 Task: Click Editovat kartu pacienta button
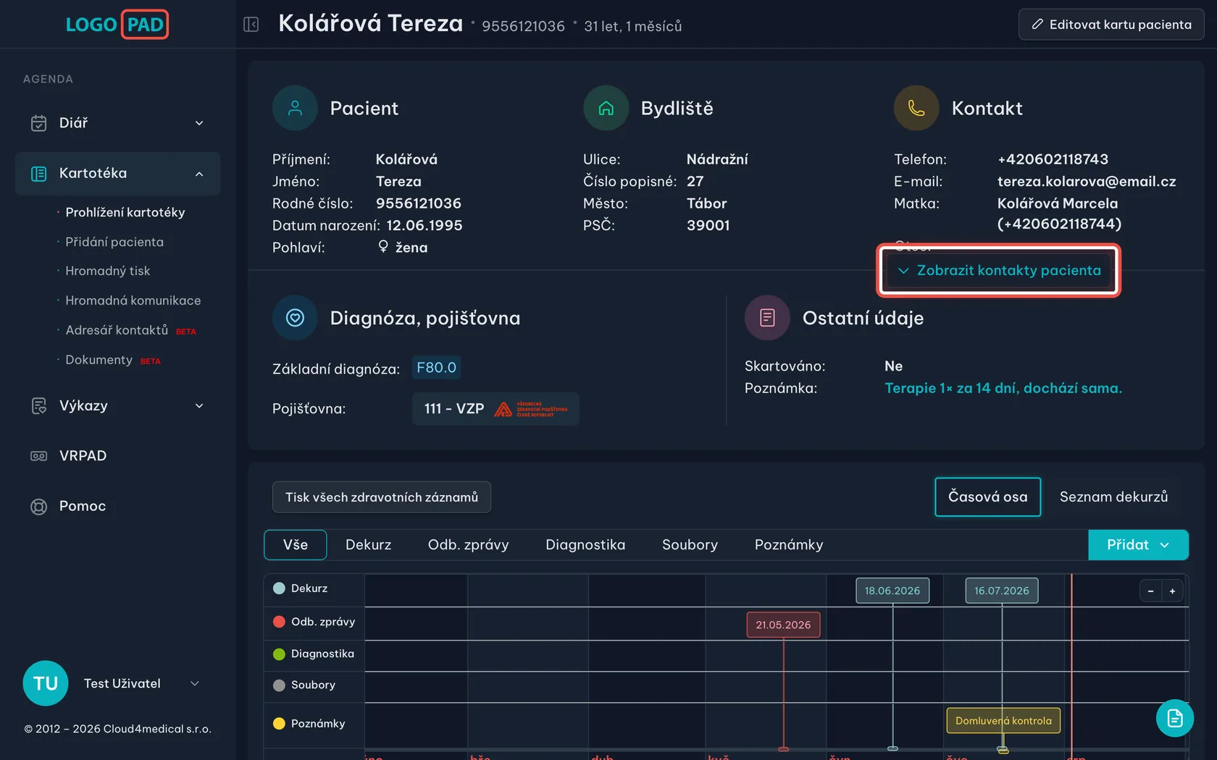pos(1111,25)
